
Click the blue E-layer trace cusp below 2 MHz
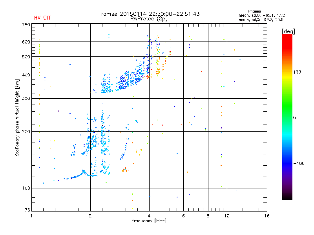[x=84, y=171]
